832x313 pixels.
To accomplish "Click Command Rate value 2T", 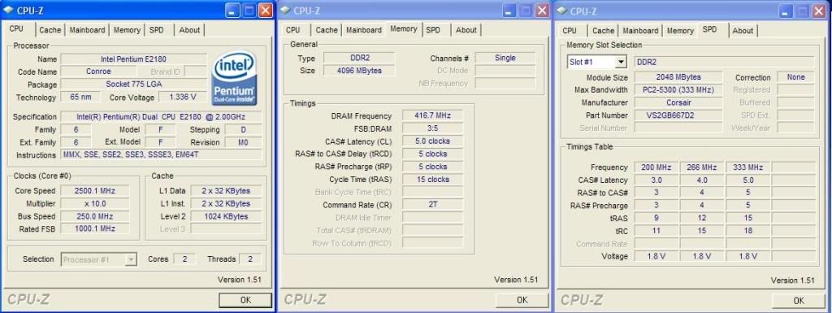I will 432,205.
